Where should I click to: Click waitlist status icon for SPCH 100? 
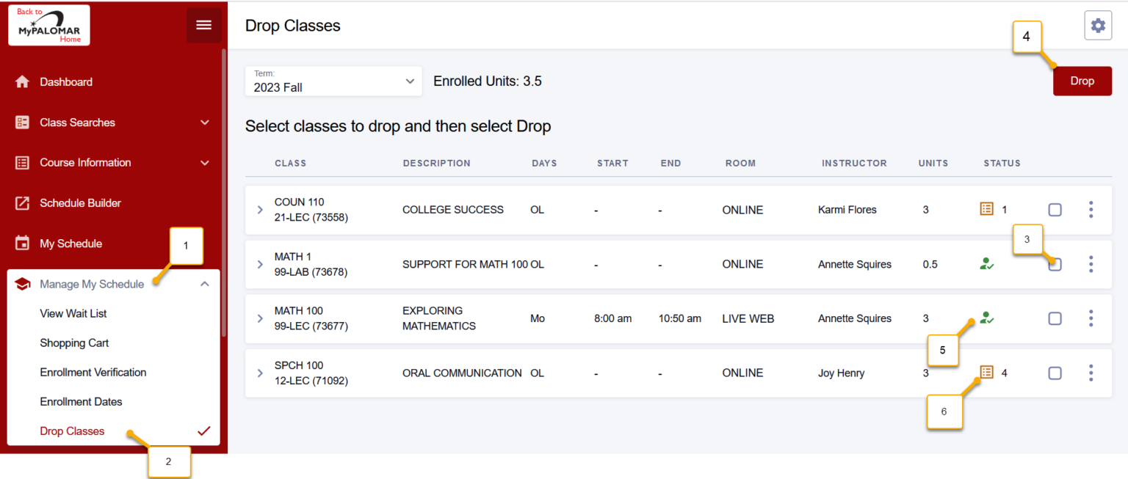[986, 373]
